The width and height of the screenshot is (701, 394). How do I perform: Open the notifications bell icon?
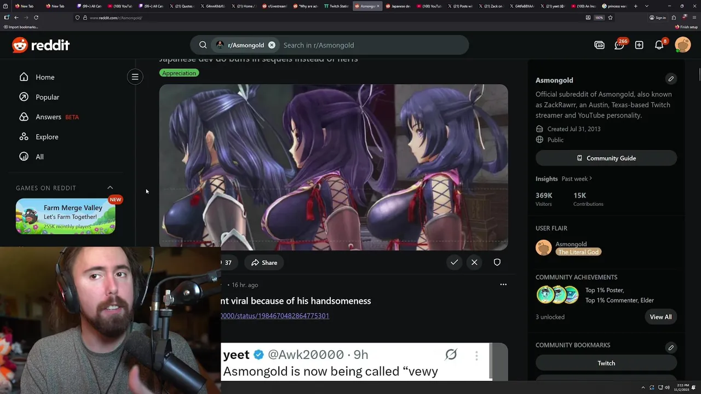659,45
